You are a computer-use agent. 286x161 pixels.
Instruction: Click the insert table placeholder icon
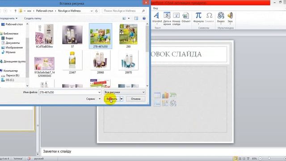[x=157, y=95]
